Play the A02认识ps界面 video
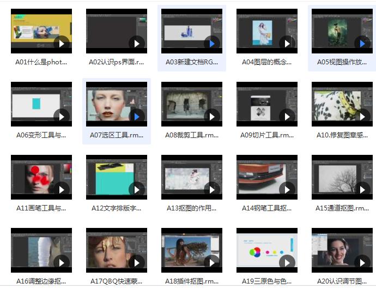 tap(137, 44)
